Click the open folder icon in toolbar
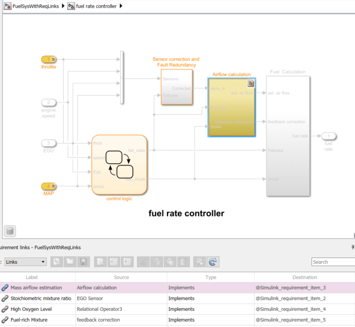 click(x=70, y=262)
